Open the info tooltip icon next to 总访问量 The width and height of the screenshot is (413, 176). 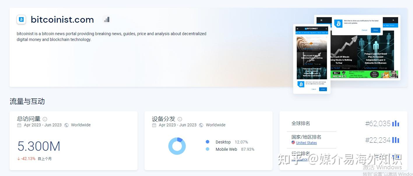click(x=45, y=119)
